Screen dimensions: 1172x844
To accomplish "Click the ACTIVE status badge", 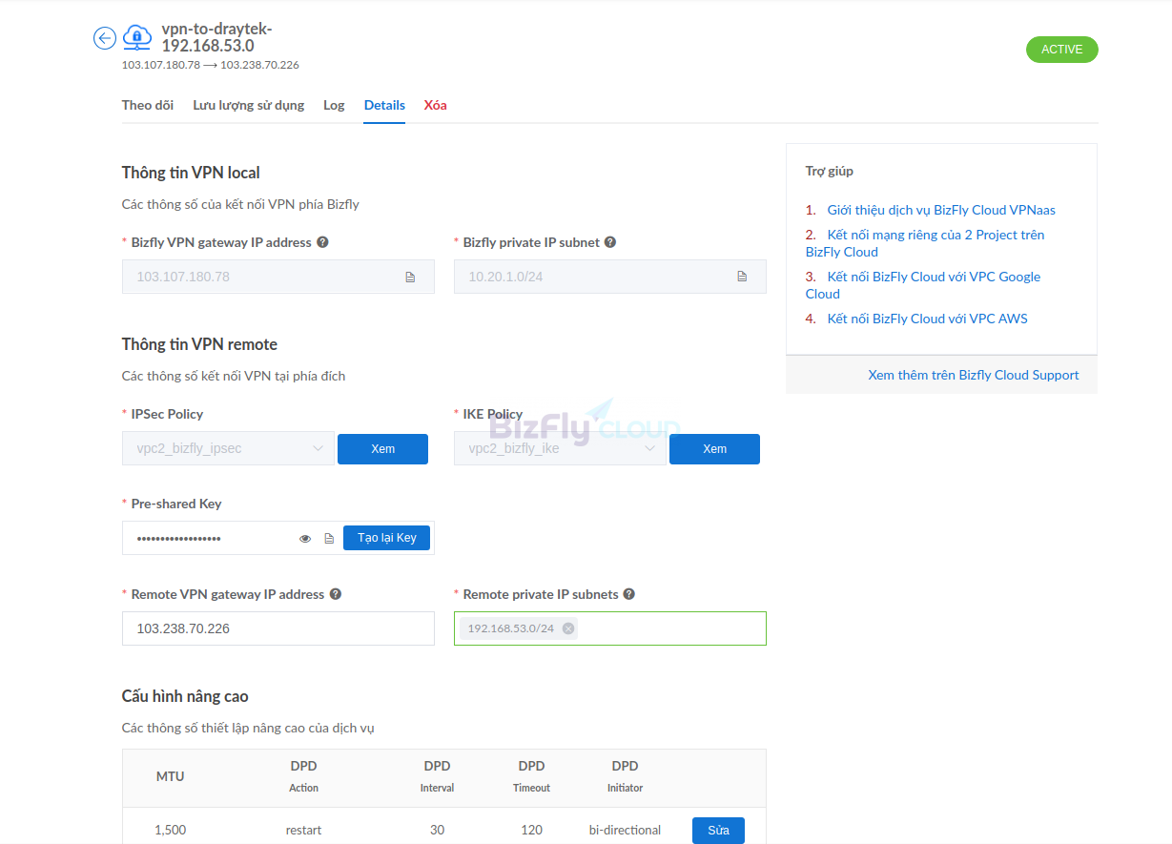I will 1062,50.
